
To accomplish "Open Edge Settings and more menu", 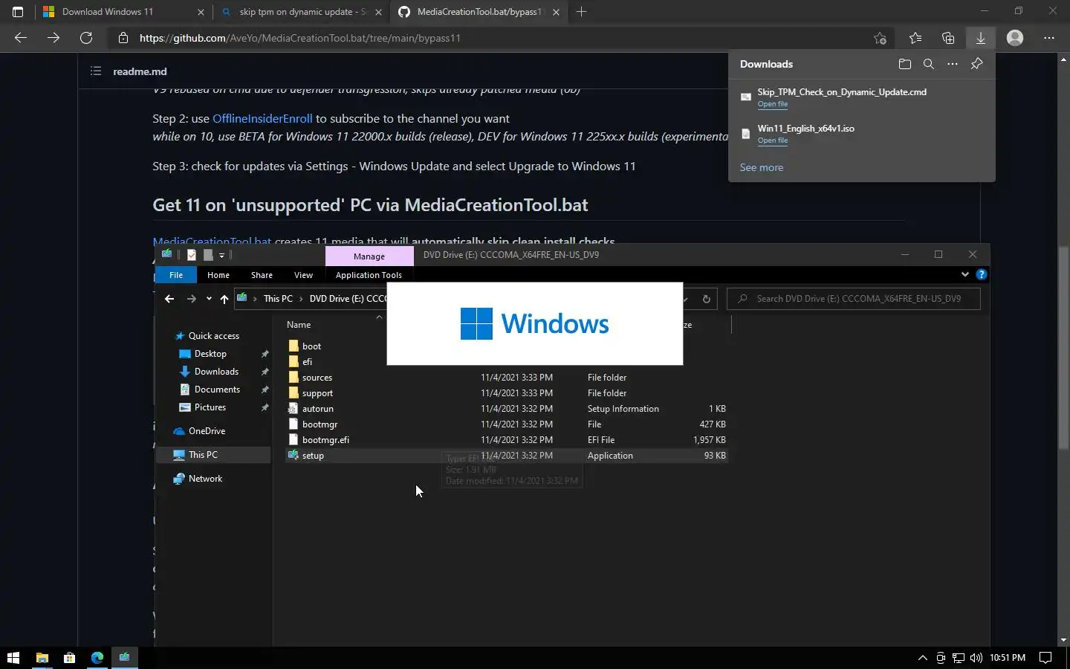I will pos(1048,38).
